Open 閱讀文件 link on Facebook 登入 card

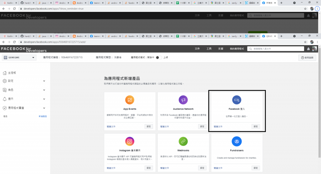pyautogui.click(x=218, y=127)
